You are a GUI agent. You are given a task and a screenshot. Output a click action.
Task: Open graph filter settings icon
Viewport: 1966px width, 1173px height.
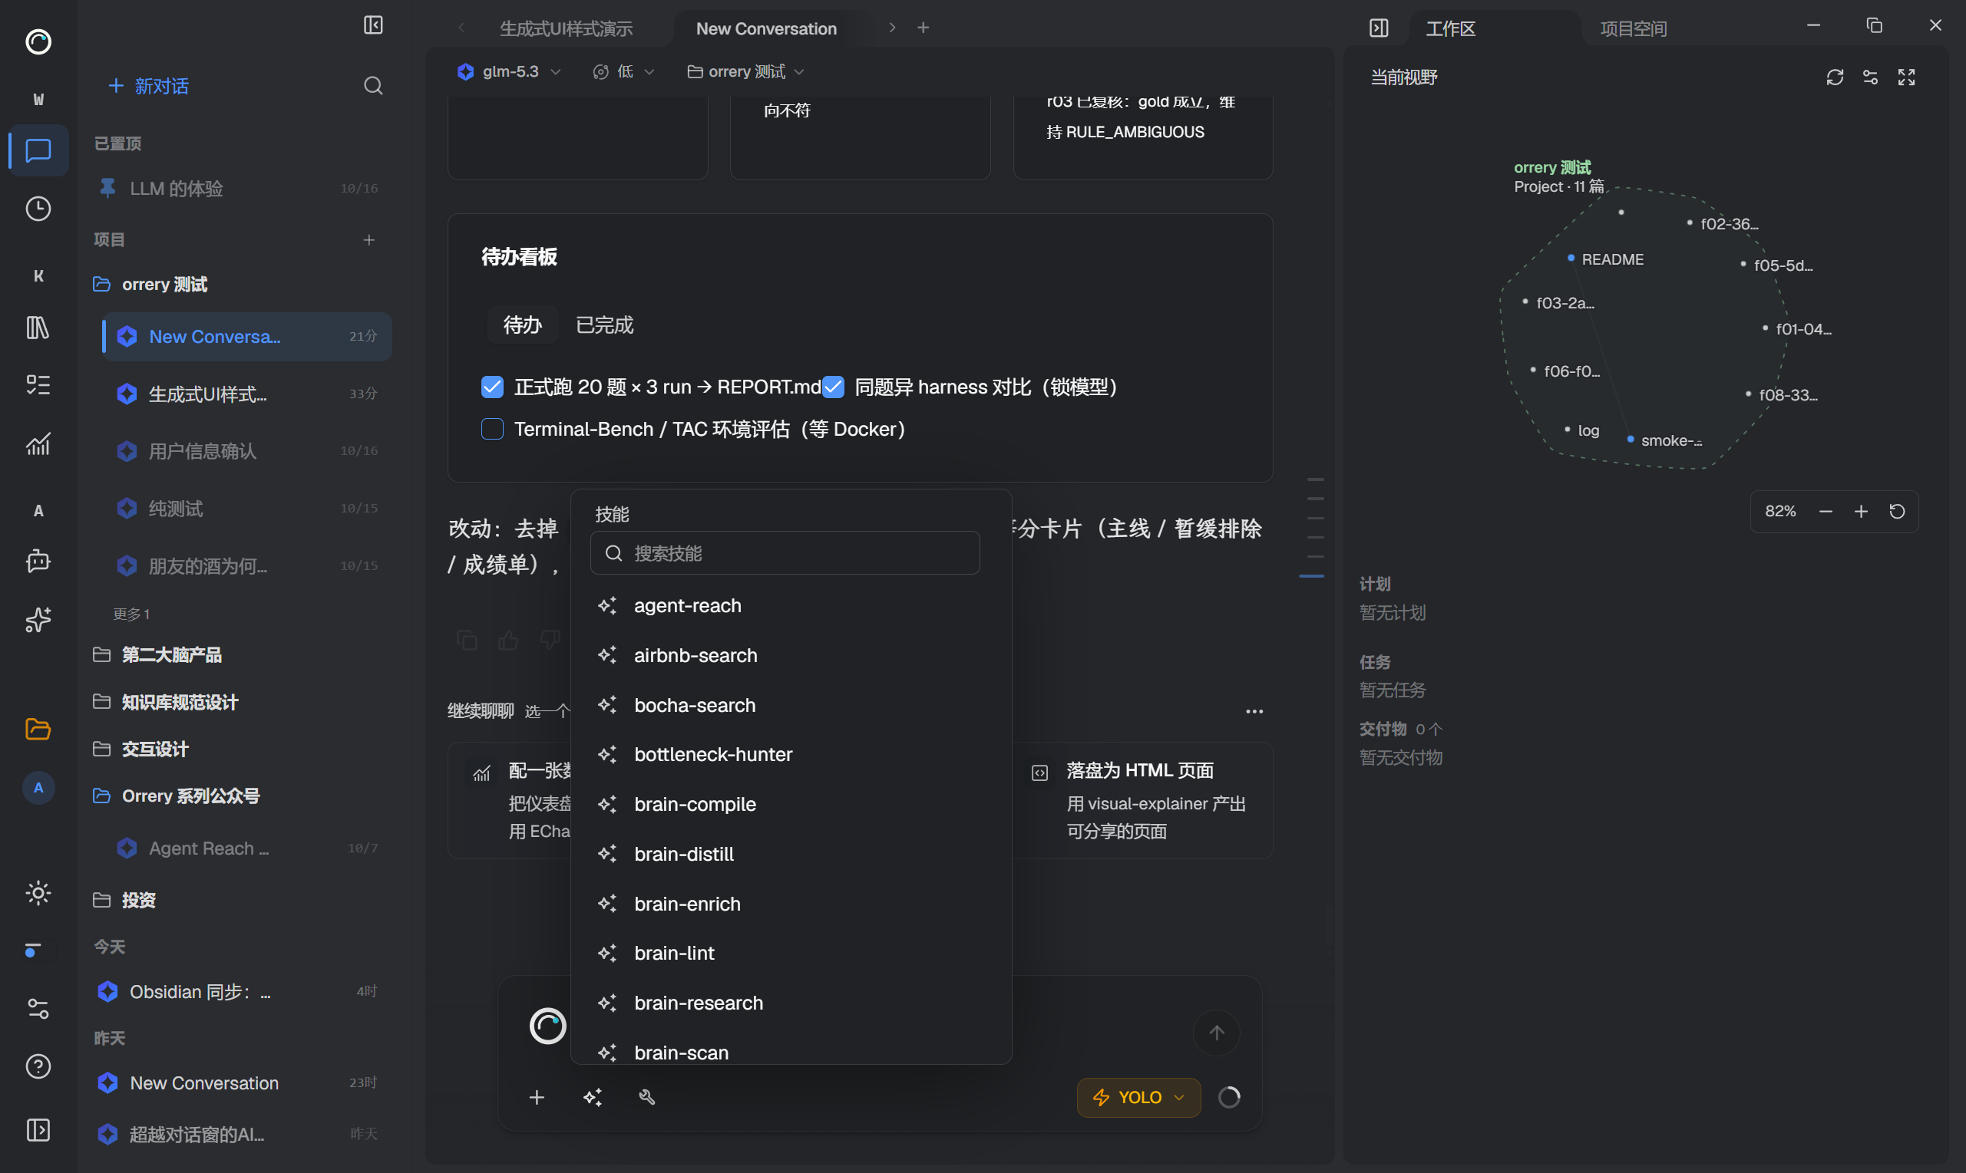1870,77
